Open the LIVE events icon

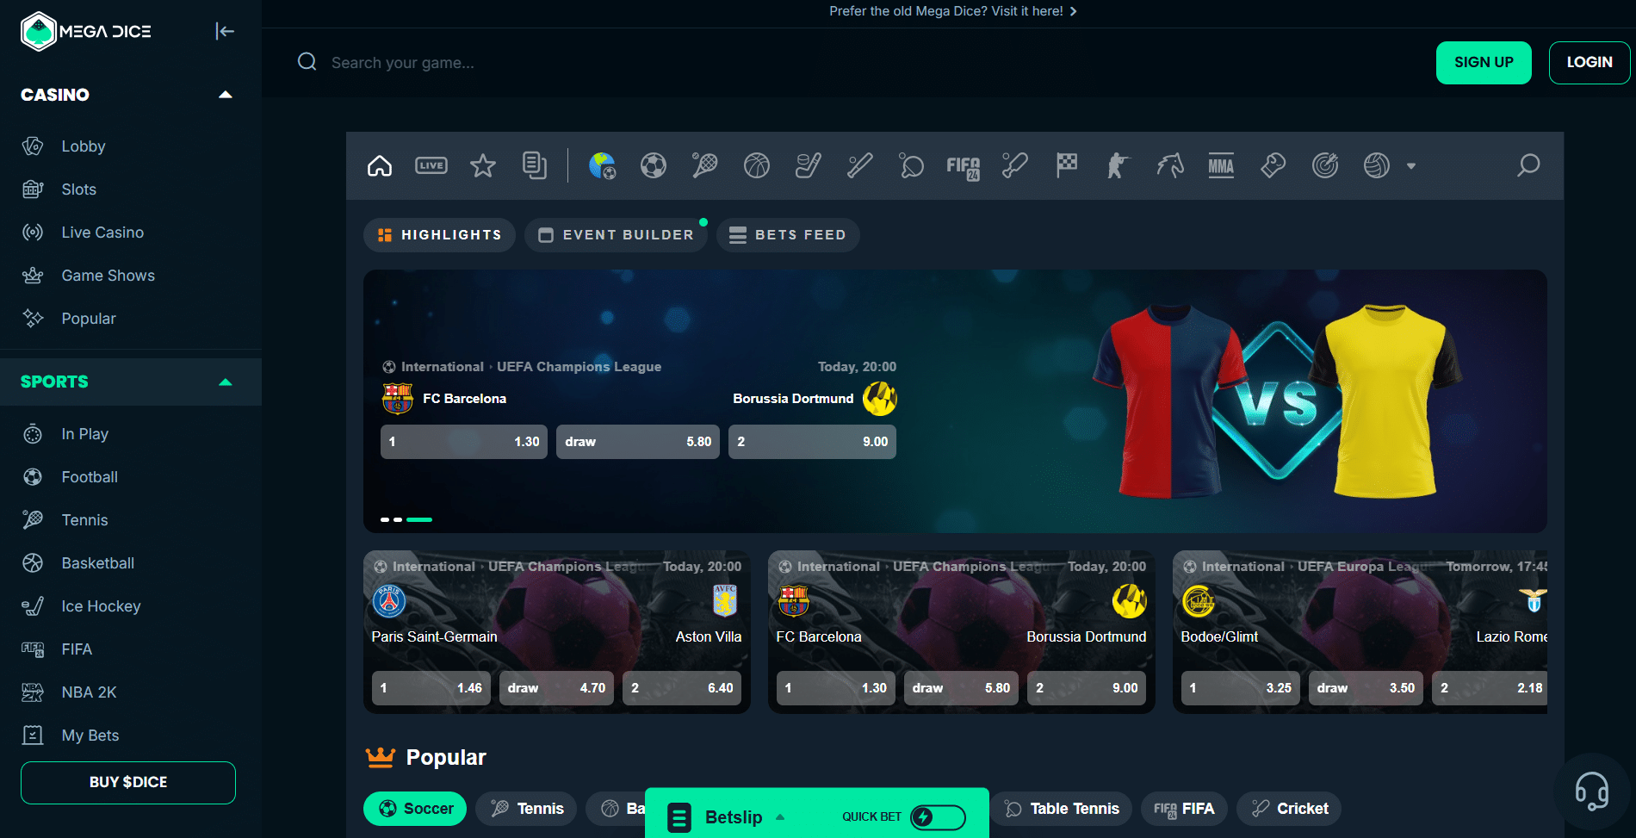coord(431,165)
